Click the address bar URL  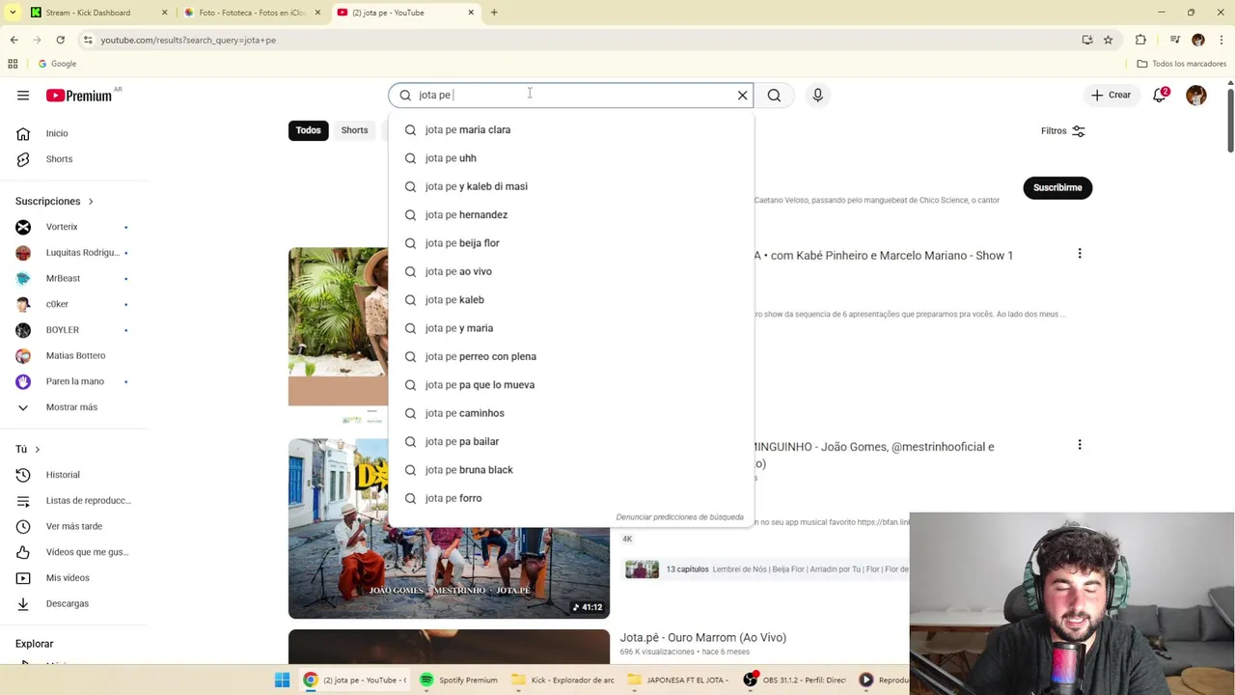tap(188, 41)
